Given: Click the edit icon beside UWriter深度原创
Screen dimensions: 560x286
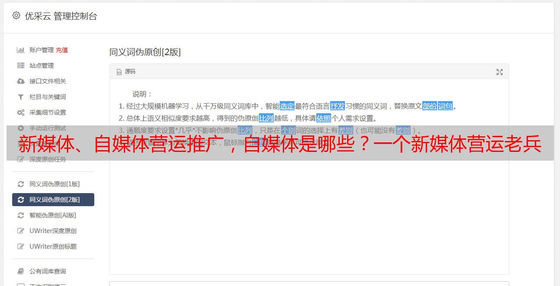Looking at the screenshot, I should click(x=20, y=231).
